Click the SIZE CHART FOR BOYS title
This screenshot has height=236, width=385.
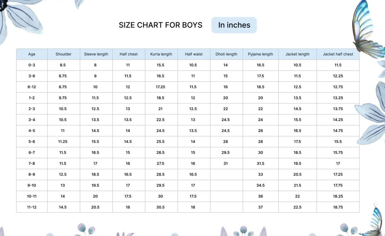click(161, 25)
